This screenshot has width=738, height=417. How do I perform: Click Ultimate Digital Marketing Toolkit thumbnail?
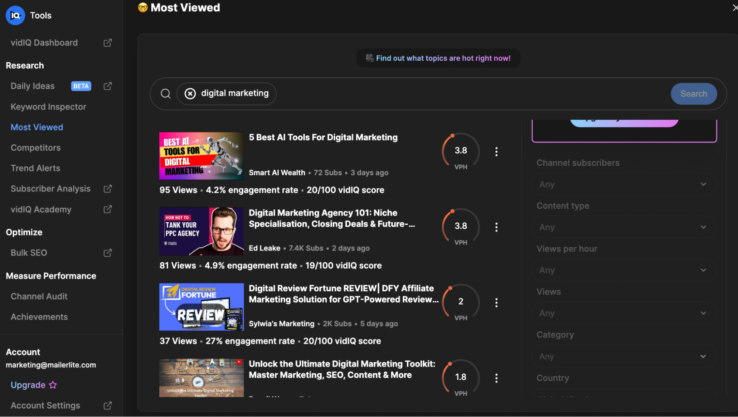202,378
